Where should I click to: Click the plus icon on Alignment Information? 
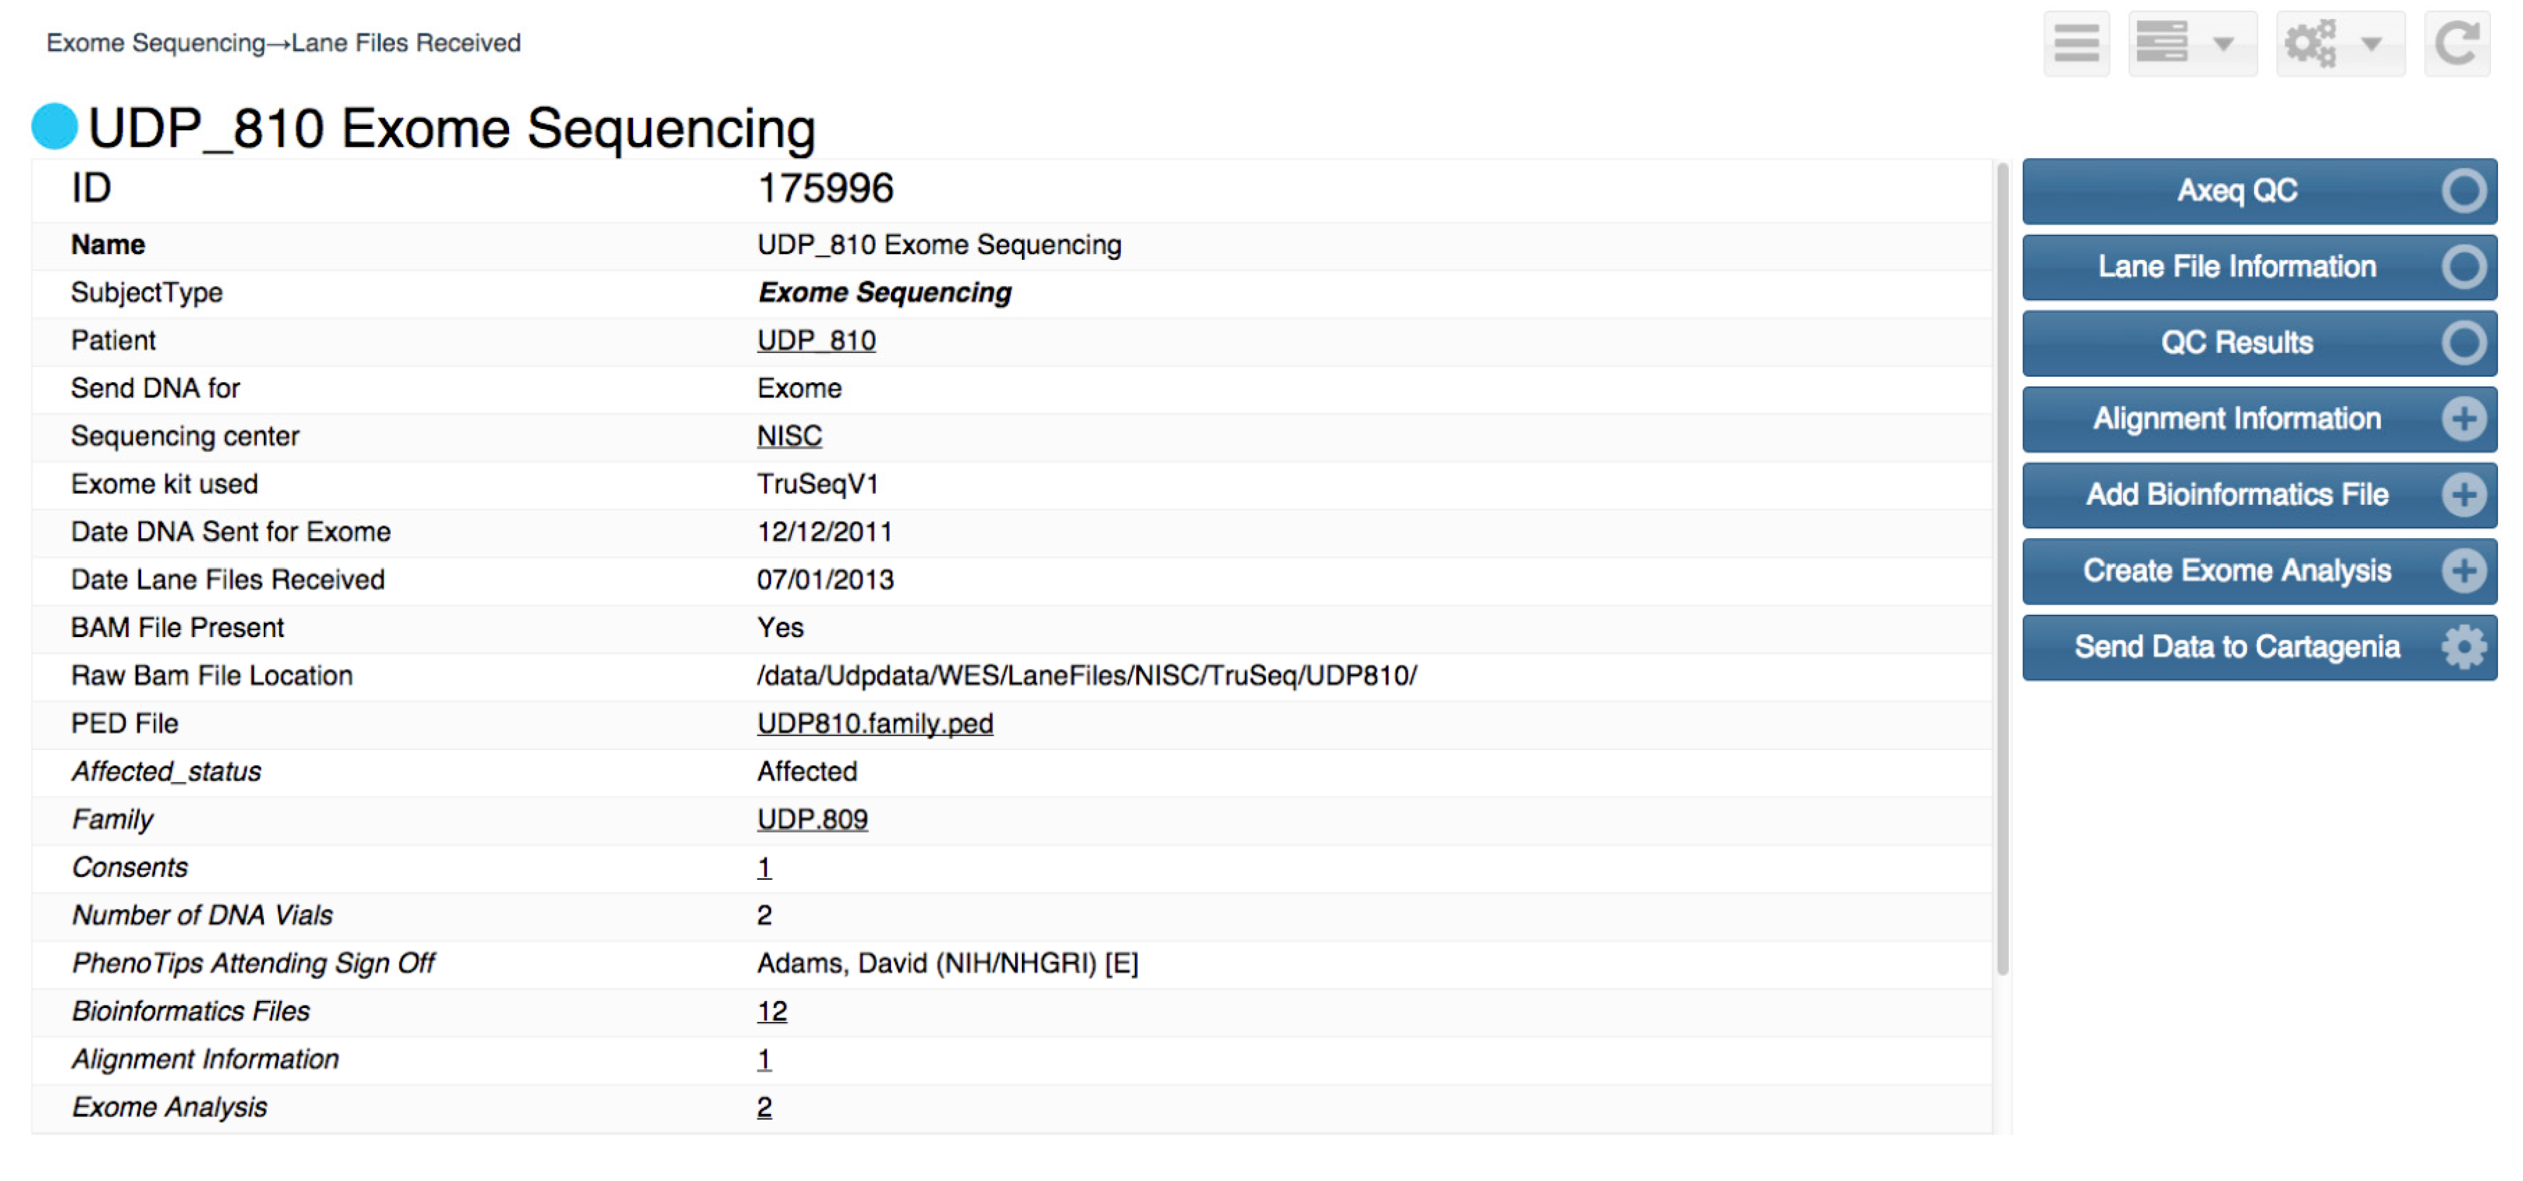tap(2462, 419)
